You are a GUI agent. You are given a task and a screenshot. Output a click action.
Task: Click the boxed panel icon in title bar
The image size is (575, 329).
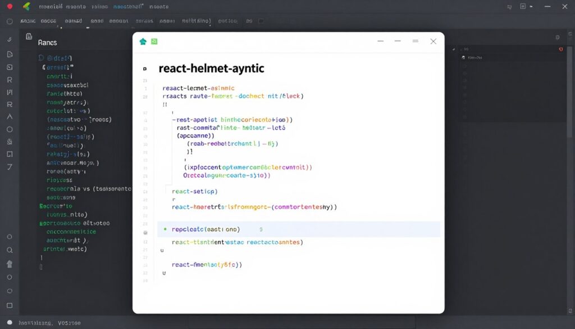coord(523,6)
